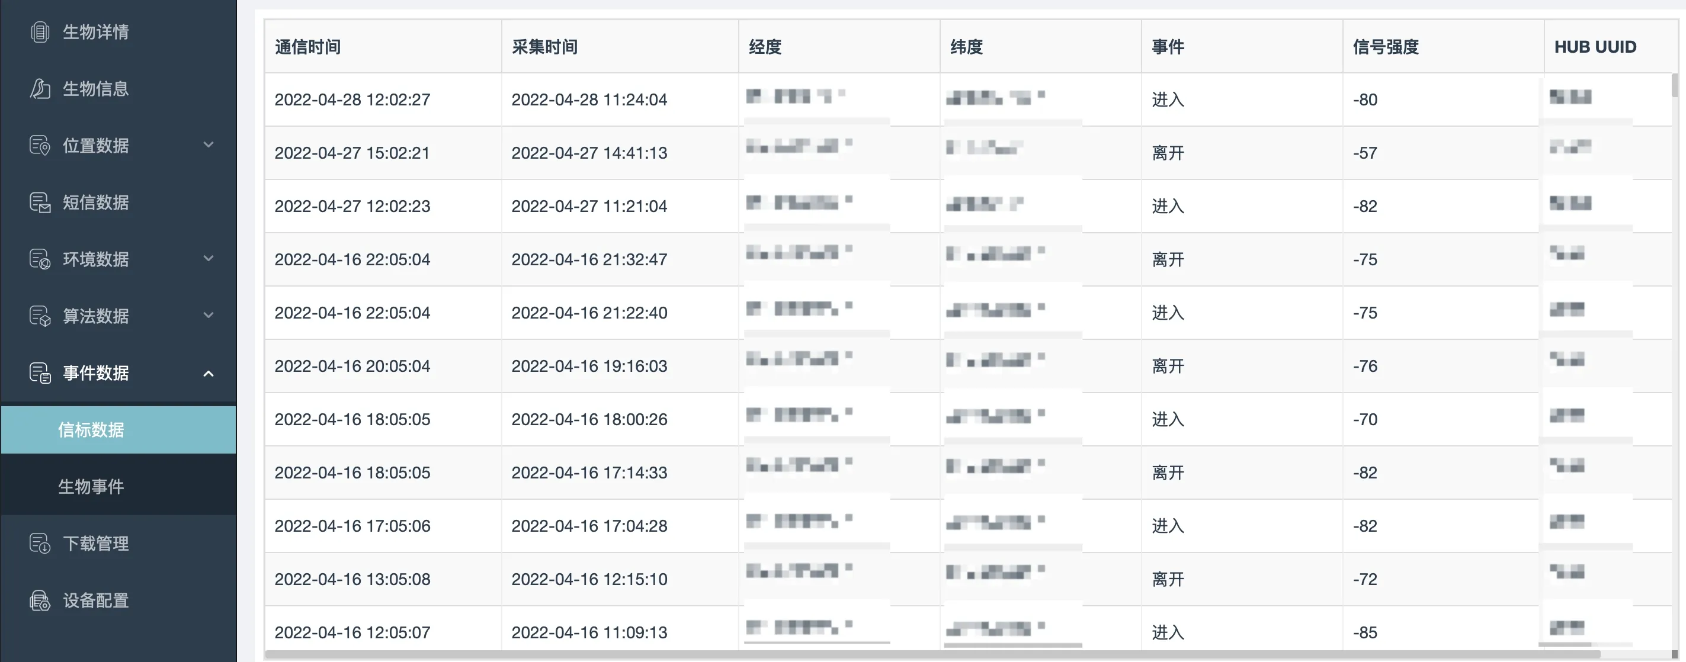Viewport: 1686px width, 662px height.
Task: Click the 环境数据 sidebar icon
Action: 40,259
